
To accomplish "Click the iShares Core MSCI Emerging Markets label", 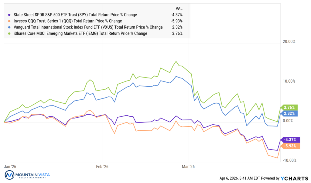I will [x=80, y=33].
